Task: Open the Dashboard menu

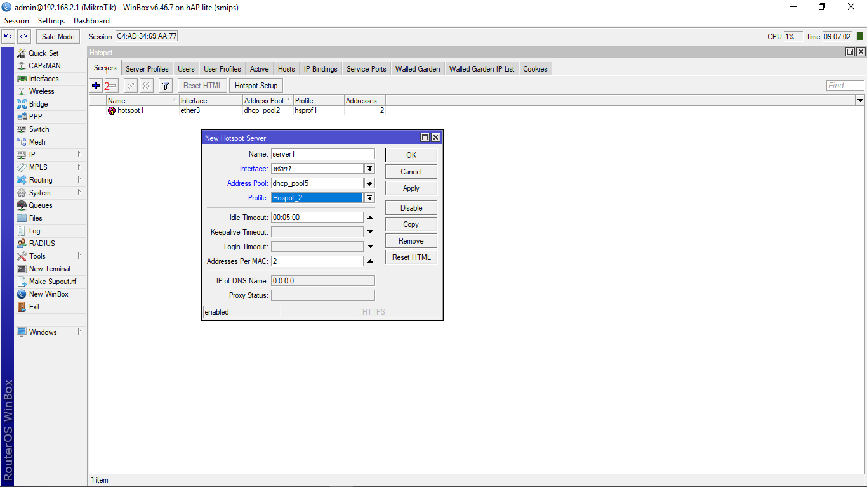Action: pyautogui.click(x=92, y=21)
